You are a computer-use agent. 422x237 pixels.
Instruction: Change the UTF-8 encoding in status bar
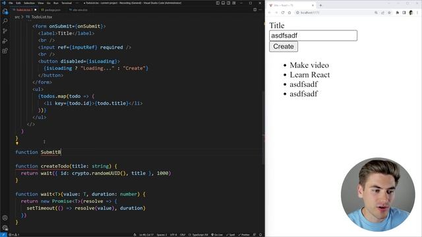coord(173,234)
